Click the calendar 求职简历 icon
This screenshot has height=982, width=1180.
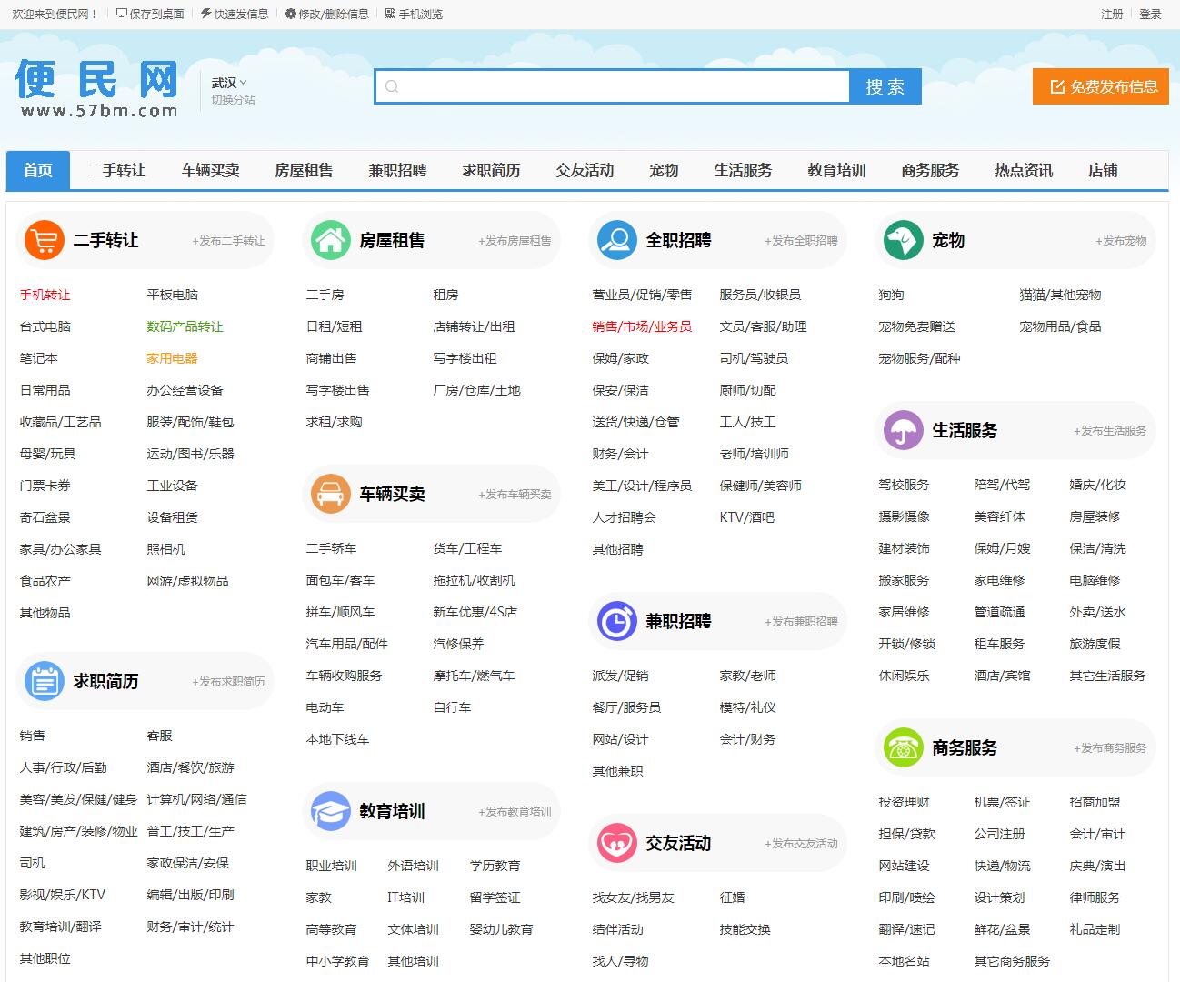tap(44, 682)
